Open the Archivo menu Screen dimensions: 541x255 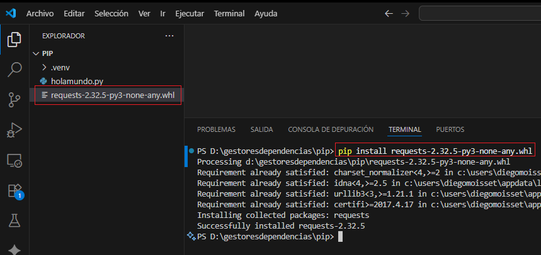(40, 13)
